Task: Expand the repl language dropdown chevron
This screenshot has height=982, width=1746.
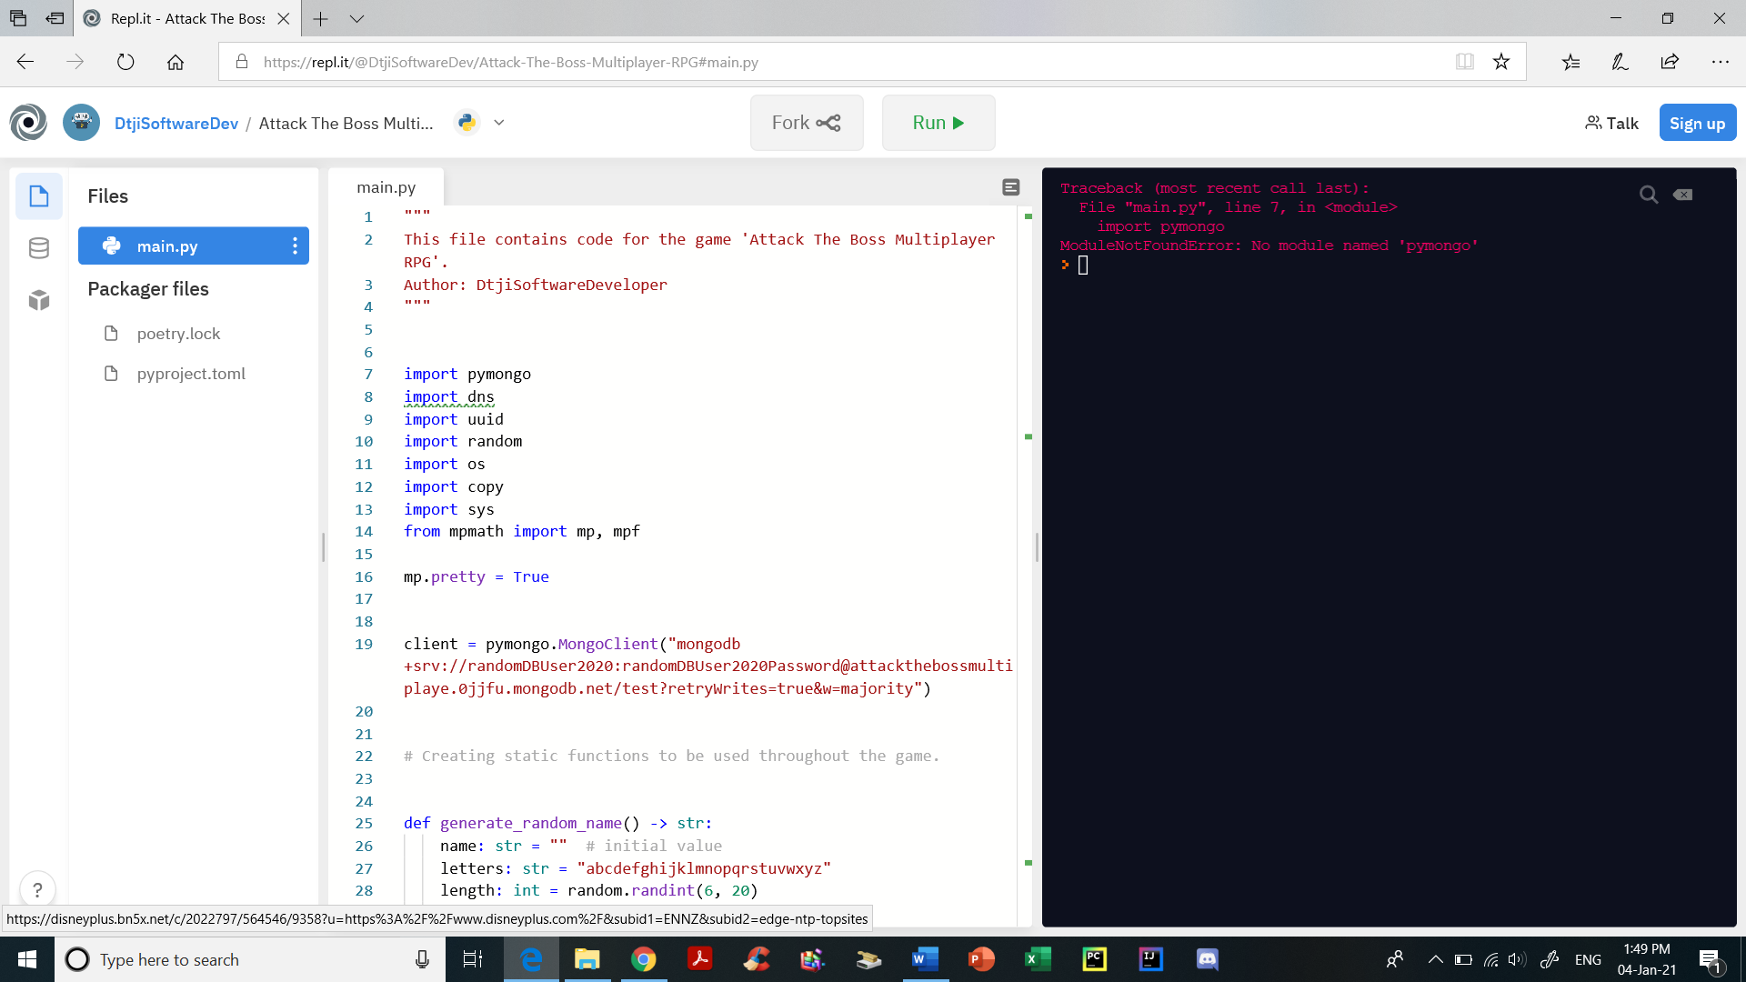Action: [x=499, y=123]
